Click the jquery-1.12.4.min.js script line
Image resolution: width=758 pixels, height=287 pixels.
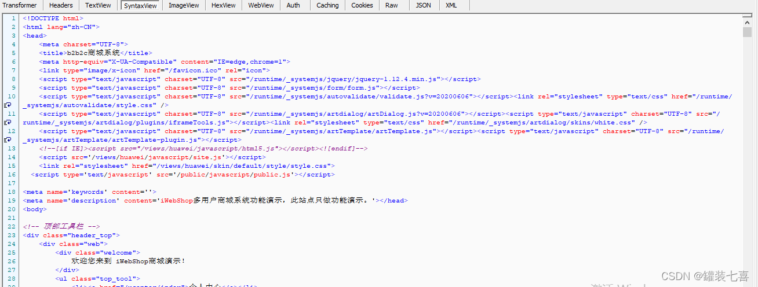coord(260,79)
